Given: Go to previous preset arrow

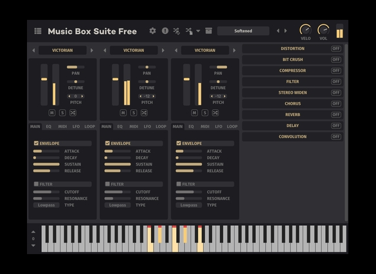Looking at the screenshot, I should (x=278, y=31).
